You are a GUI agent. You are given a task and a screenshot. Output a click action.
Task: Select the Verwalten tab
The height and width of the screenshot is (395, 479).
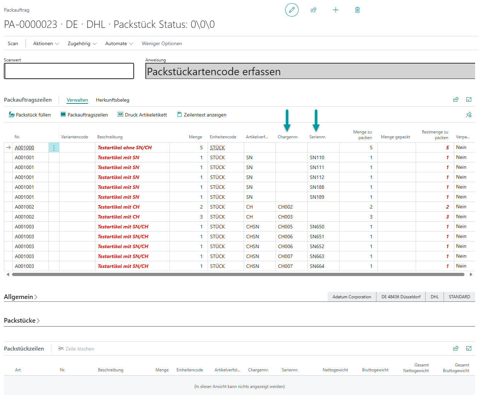point(77,100)
